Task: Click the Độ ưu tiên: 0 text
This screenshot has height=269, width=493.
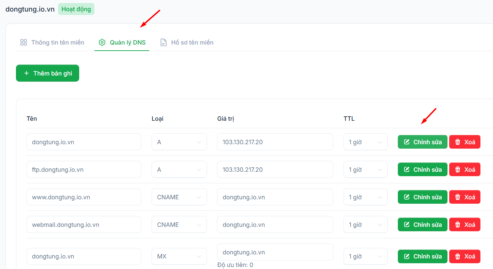Action: tap(235, 265)
